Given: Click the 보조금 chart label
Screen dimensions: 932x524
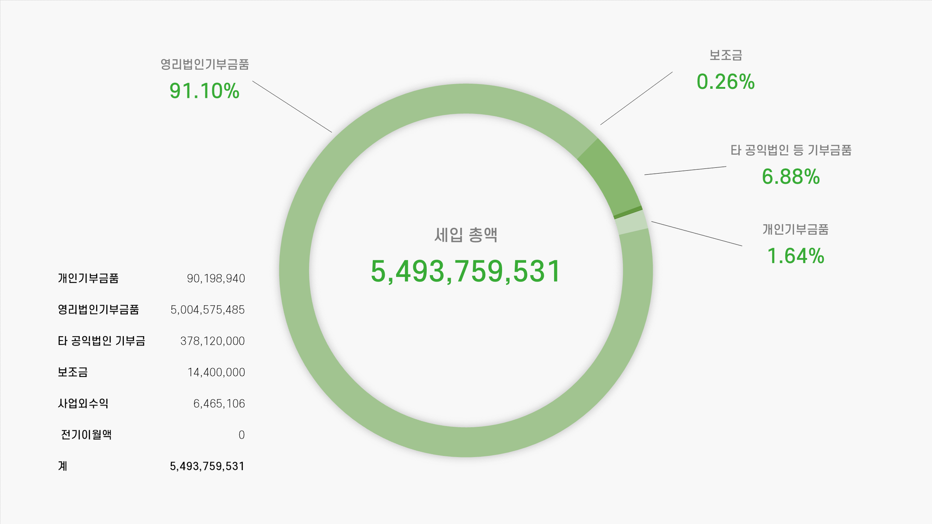Looking at the screenshot, I should (726, 55).
